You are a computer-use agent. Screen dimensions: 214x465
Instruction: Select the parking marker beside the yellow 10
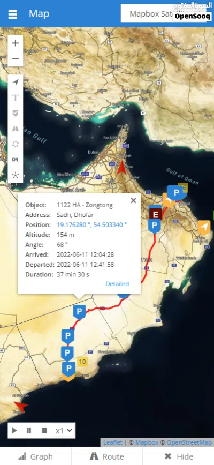click(68, 369)
